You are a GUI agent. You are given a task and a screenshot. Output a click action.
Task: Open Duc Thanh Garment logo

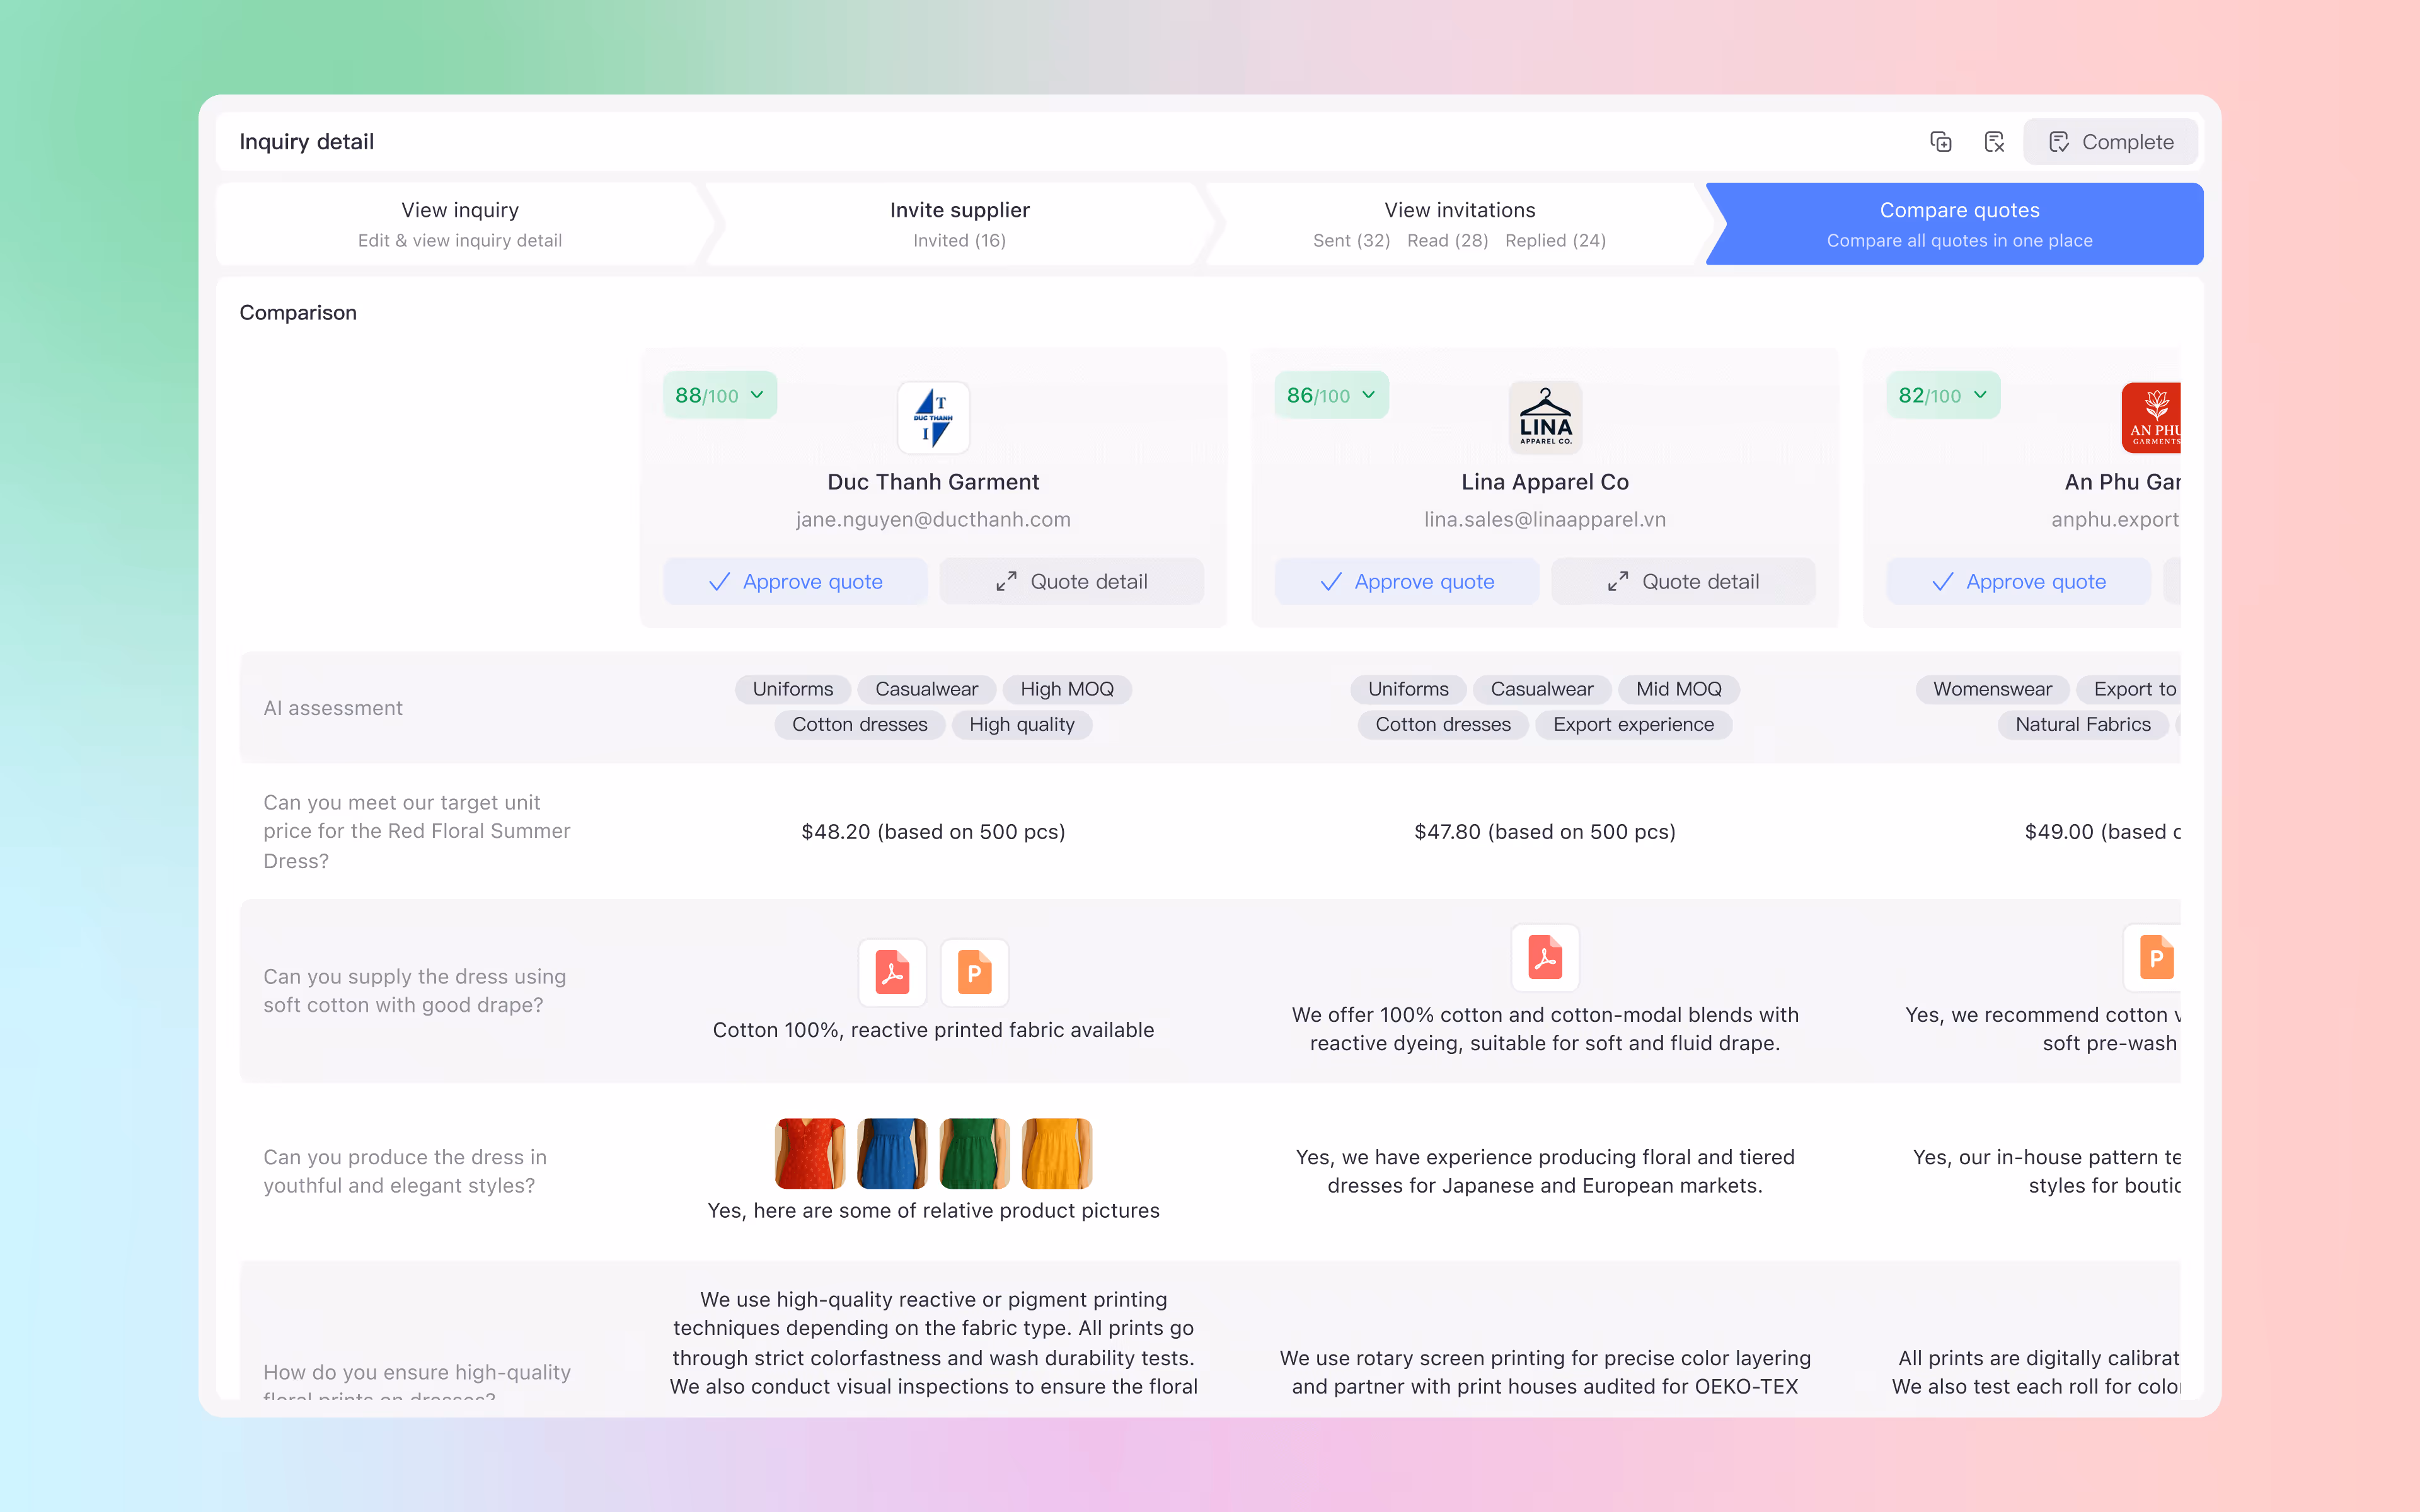point(933,418)
